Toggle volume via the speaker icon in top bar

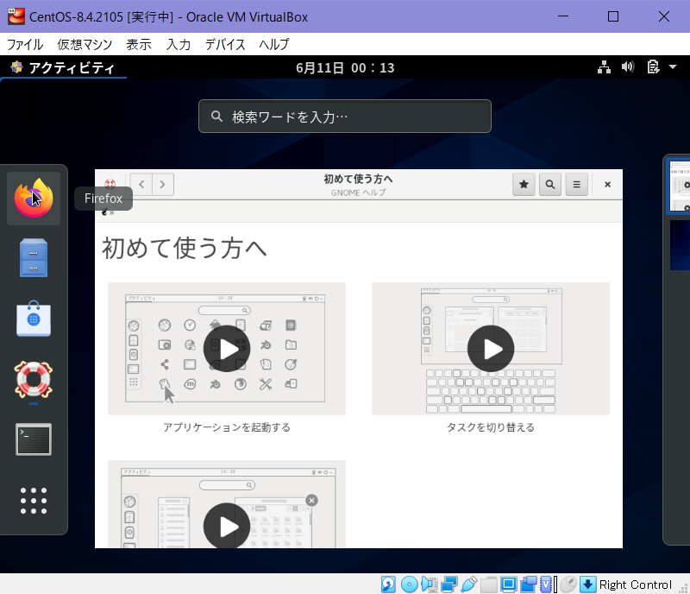click(627, 66)
